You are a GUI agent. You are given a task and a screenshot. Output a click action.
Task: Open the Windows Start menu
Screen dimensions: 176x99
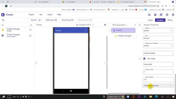click(173, 97)
